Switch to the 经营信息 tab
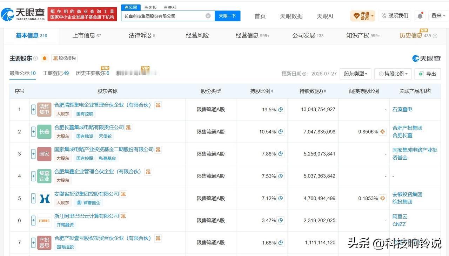This screenshot has height=256, width=449. pyautogui.click(x=253, y=35)
